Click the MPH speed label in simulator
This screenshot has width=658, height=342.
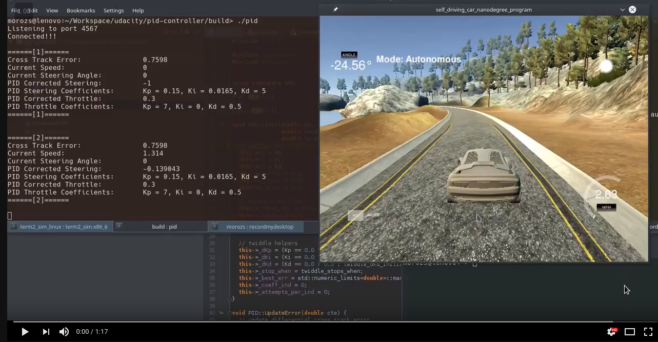click(x=606, y=208)
